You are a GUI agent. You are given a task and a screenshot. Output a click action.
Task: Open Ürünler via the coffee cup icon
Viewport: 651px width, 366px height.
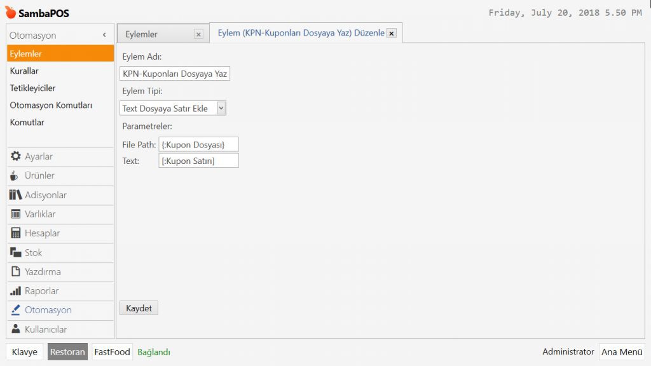(x=15, y=175)
